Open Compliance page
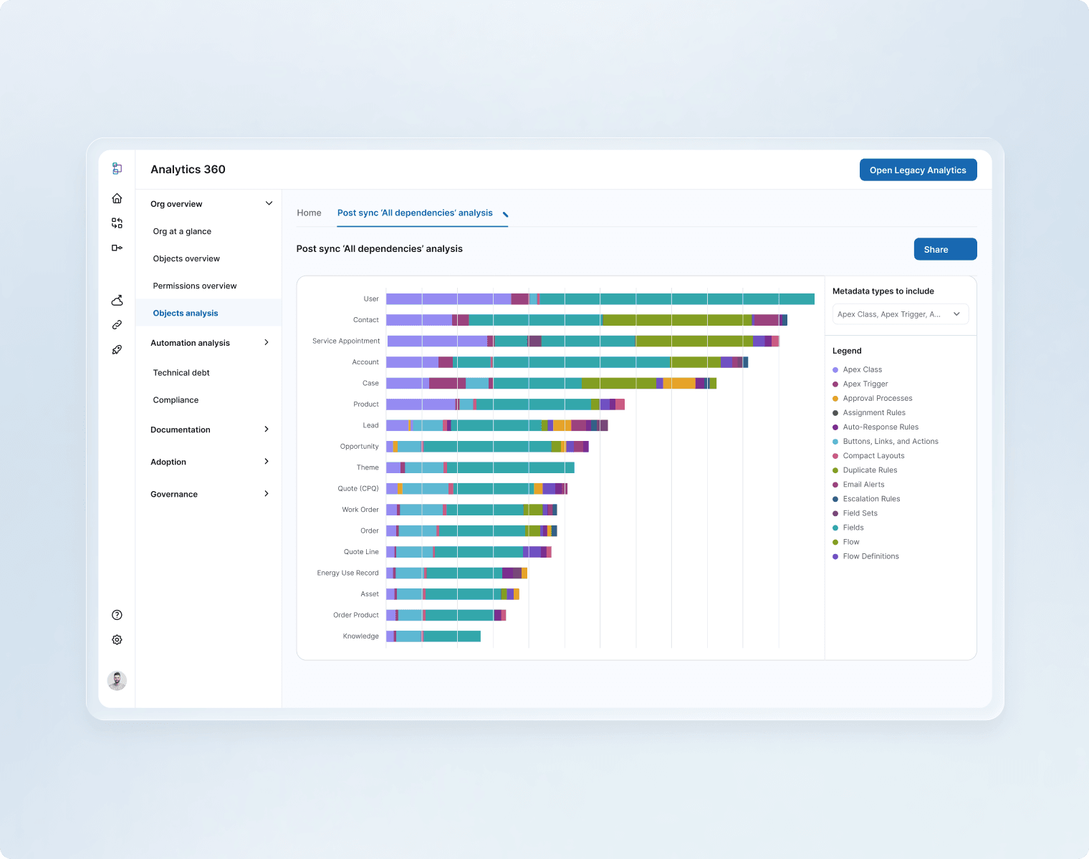The height and width of the screenshot is (859, 1089). coord(176,399)
